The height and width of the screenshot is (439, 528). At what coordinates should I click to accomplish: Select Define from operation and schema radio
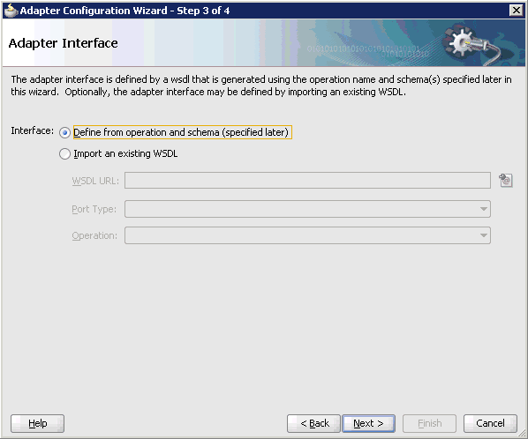tap(64, 133)
